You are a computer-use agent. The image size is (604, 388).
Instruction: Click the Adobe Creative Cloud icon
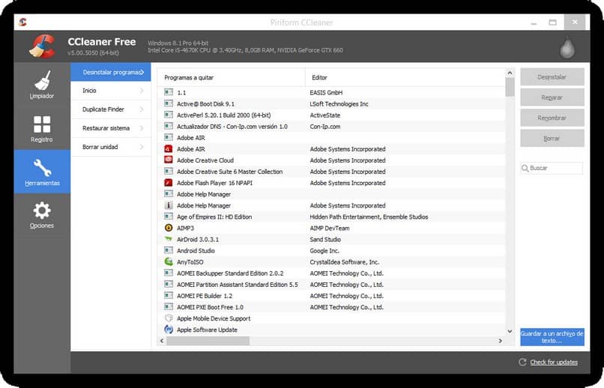pyautogui.click(x=169, y=160)
